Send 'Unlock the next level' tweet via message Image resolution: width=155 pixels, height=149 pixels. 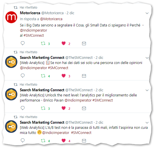[x=84, y=108]
